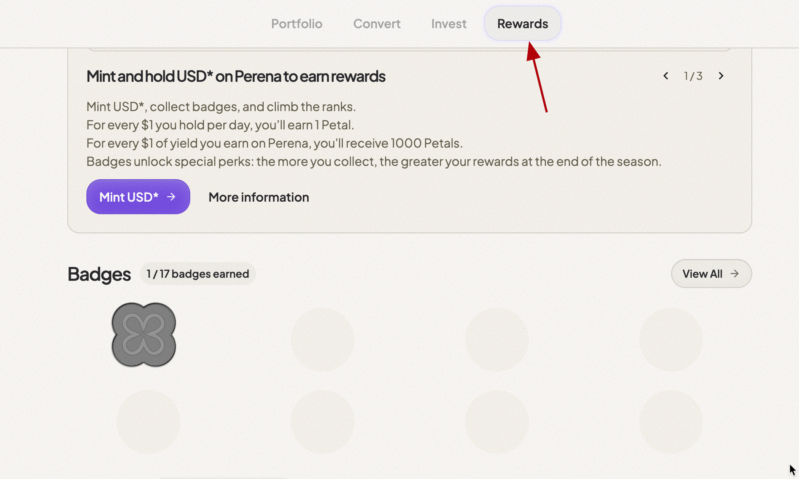The height and width of the screenshot is (479, 799).
Task: Advance to next slide with right chevron
Action: 721,76
